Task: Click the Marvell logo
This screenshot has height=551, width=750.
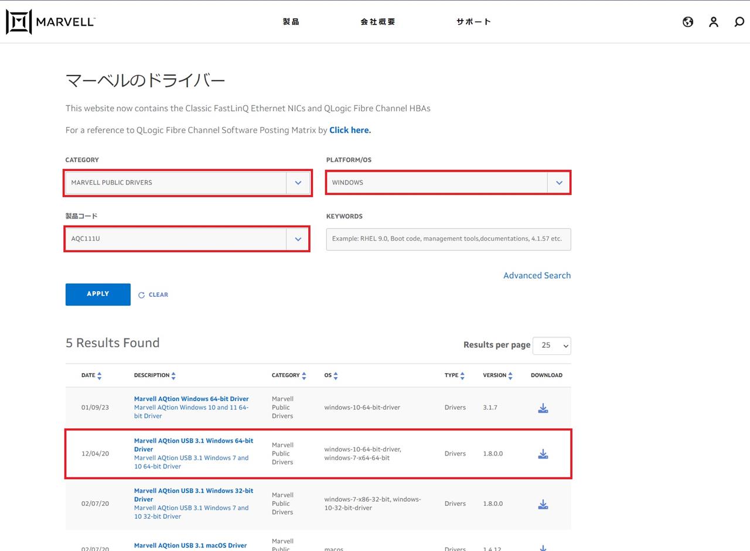Action: pos(50,22)
